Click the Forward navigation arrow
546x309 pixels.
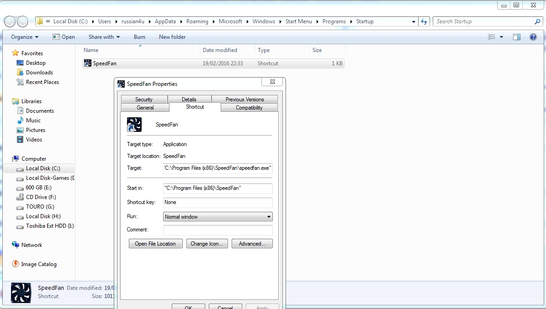coord(22,21)
